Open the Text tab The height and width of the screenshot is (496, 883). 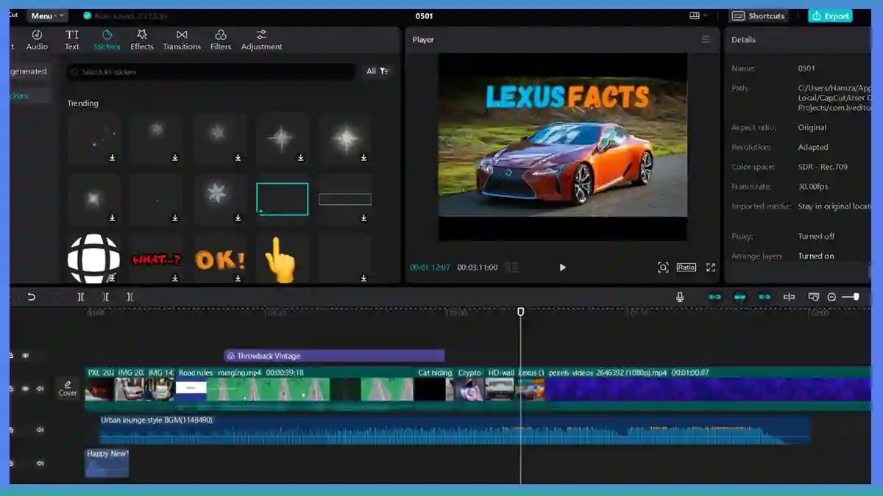tap(72, 40)
